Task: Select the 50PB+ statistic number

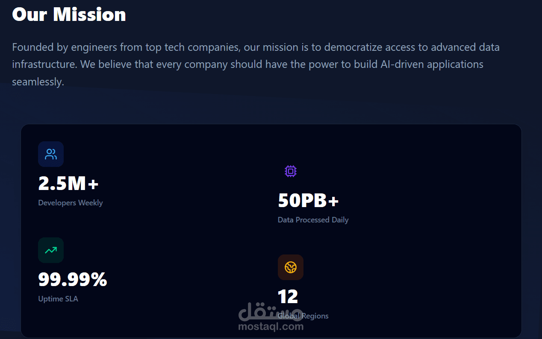Action: [308, 201]
